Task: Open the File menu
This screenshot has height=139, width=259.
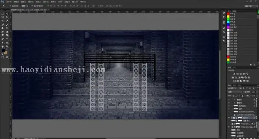Action: 9,1
